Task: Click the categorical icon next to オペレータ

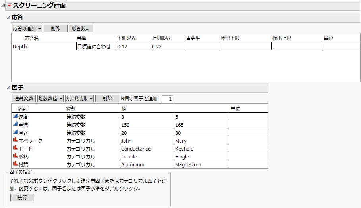Action: [x=15, y=139]
